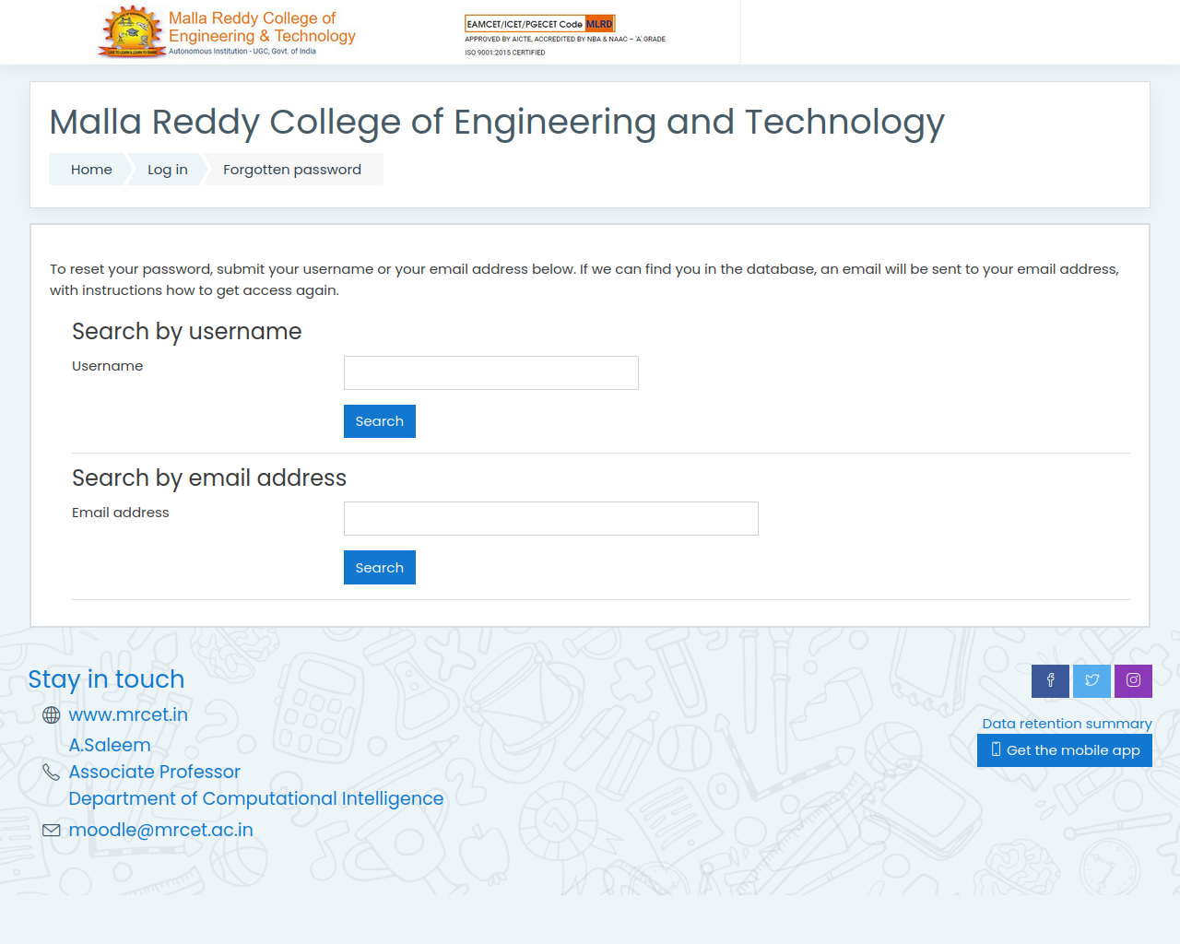
Task: Open the Instagram social icon
Action: point(1133,681)
